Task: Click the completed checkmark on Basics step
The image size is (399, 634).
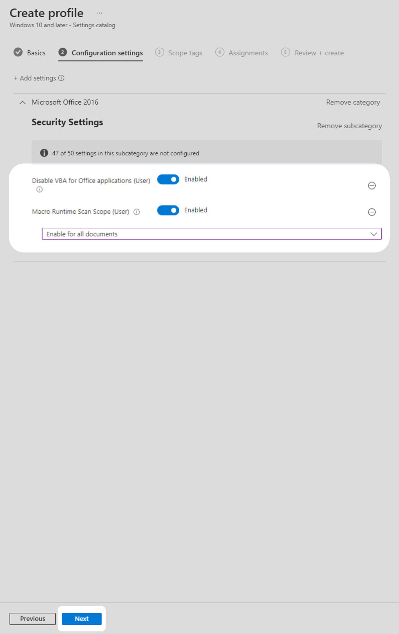Action: point(18,52)
